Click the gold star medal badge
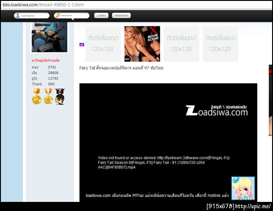Screen dimensions: 273x211 coord(48,96)
